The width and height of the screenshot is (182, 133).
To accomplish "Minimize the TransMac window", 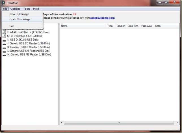I will [160, 2].
